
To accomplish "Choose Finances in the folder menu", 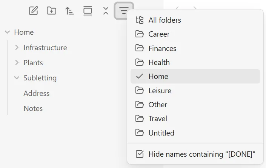I will [195, 48].
